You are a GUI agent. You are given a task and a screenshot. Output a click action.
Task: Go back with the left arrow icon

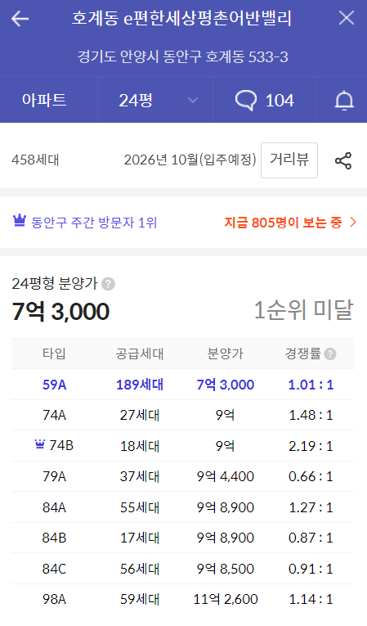20,18
